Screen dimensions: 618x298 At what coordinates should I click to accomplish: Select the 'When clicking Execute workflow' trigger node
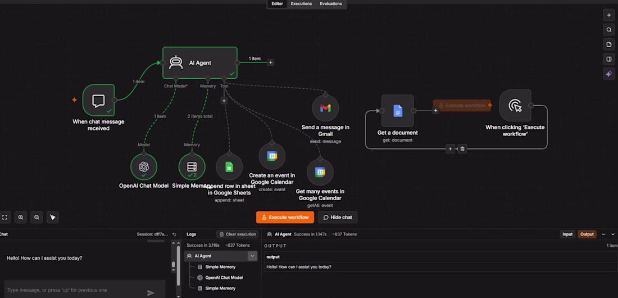(x=515, y=105)
